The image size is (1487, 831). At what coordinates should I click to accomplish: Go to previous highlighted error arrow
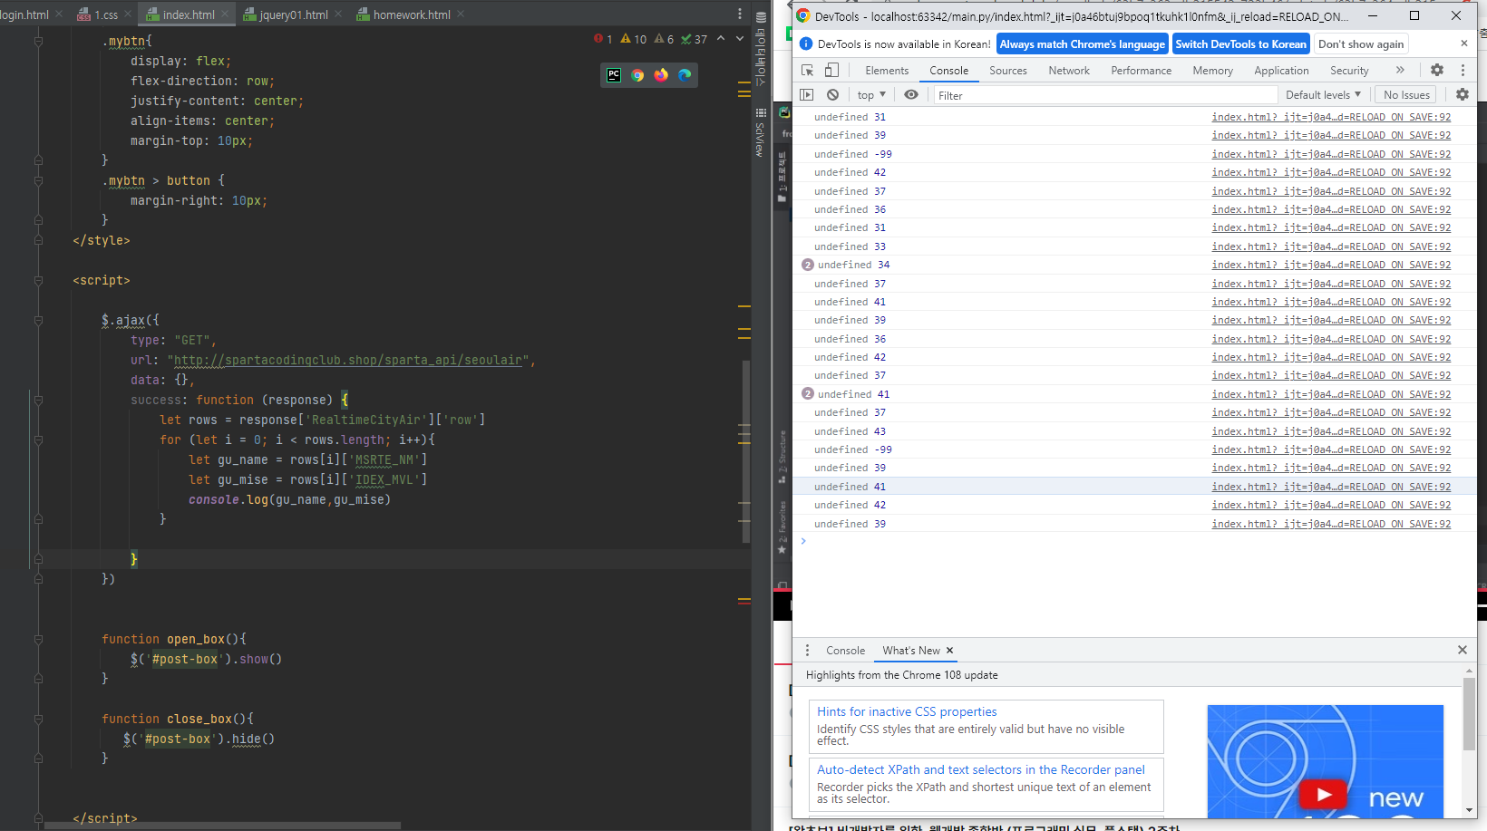[x=721, y=38]
